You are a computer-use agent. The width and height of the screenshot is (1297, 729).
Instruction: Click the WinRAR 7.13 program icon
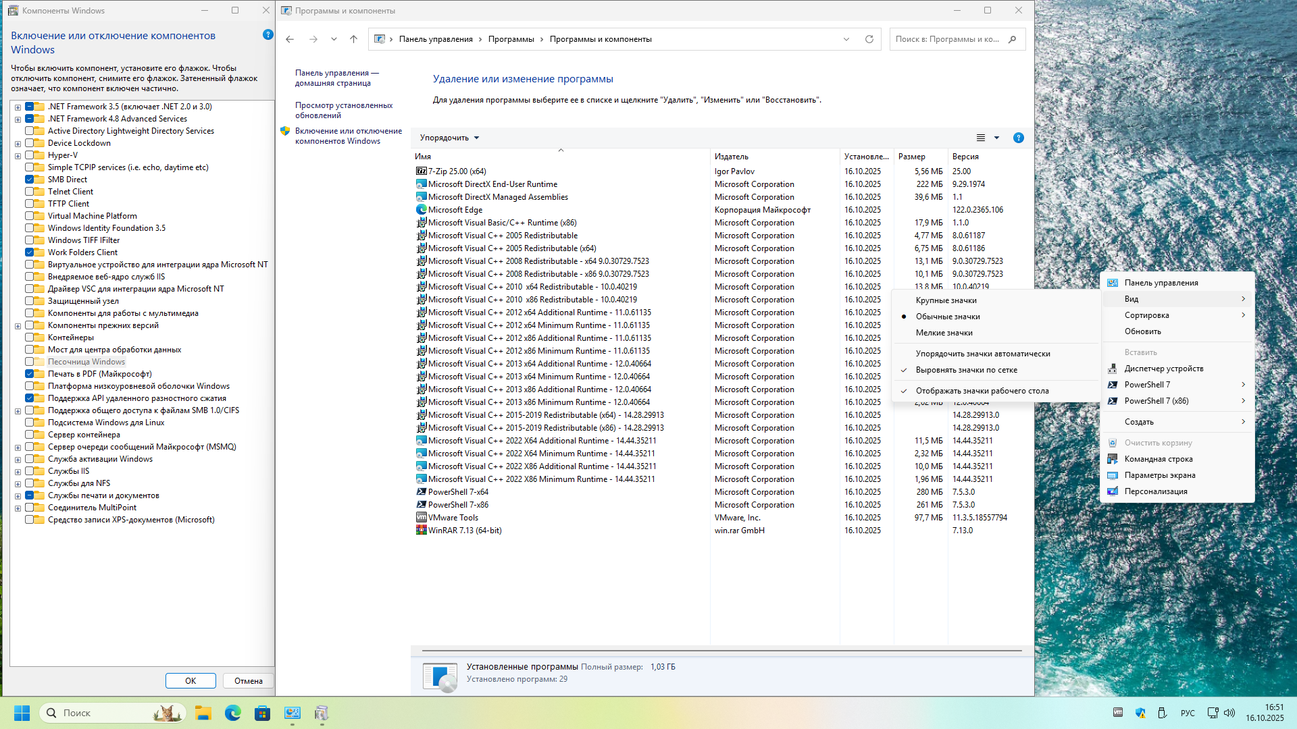[x=422, y=531]
